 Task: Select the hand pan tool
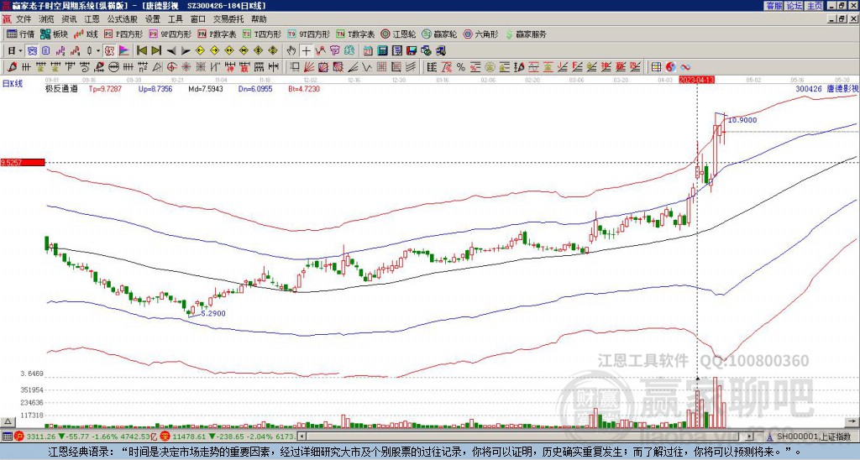pos(291,50)
